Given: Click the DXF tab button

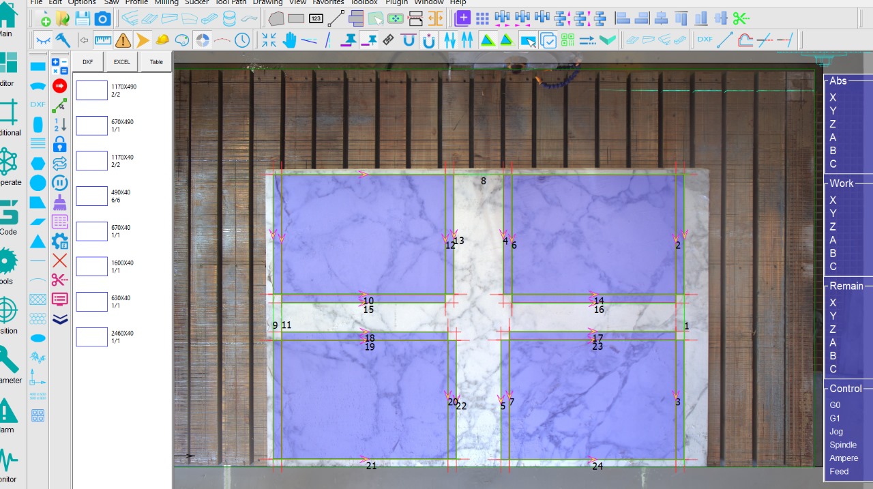Looking at the screenshot, I should click(88, 62).
